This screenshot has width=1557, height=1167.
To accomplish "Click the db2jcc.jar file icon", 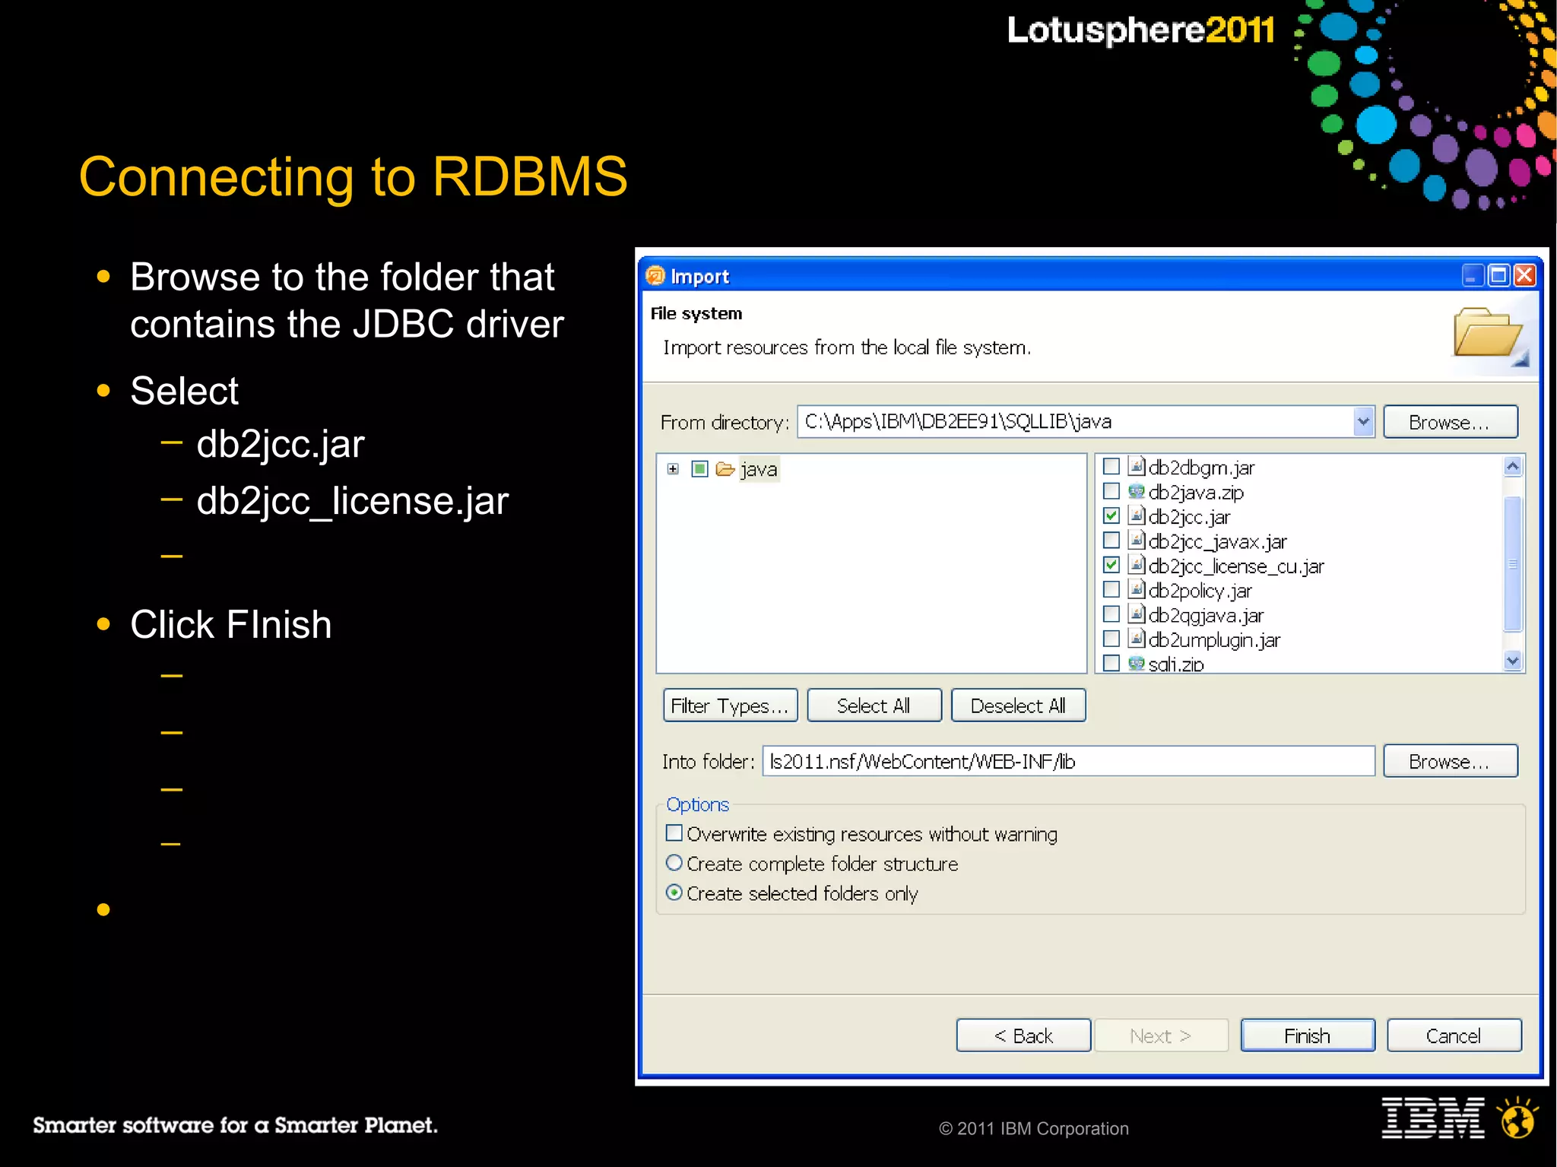I will pos(1136,515).
